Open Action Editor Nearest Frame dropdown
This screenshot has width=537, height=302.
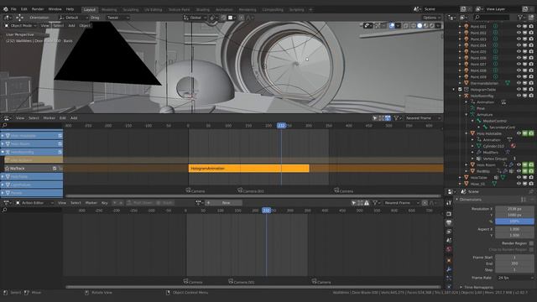tap(401, 203)
